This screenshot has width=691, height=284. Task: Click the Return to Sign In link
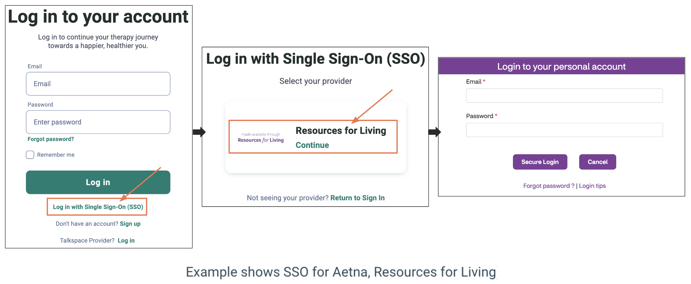[x=357, y=198]
